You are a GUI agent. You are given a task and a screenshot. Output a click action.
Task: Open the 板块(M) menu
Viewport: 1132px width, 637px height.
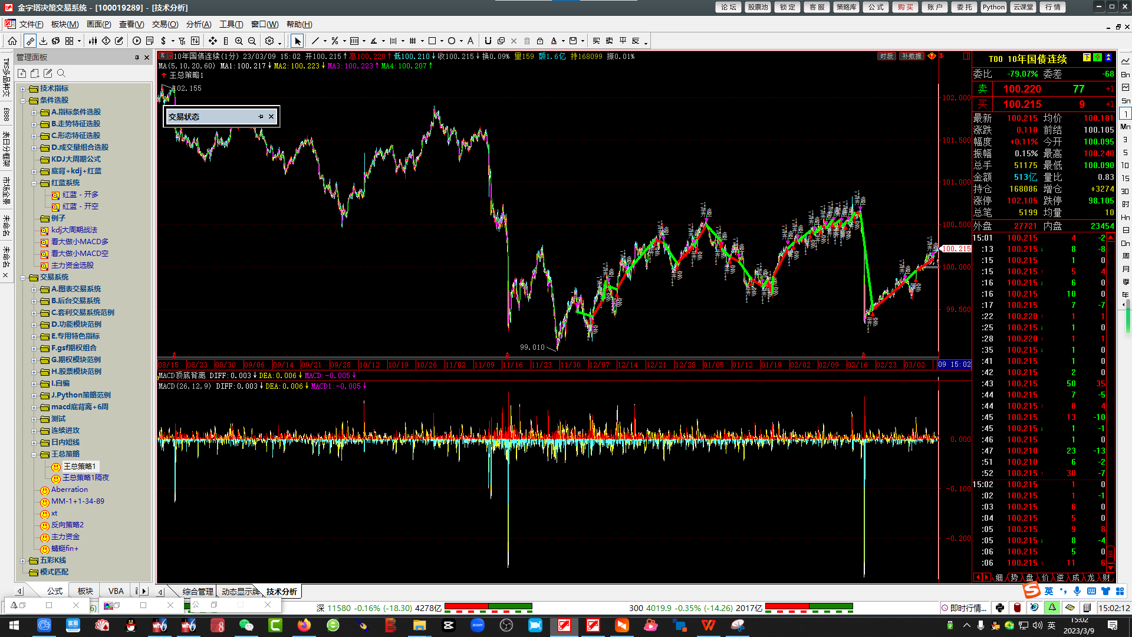[x=65, y=24]
